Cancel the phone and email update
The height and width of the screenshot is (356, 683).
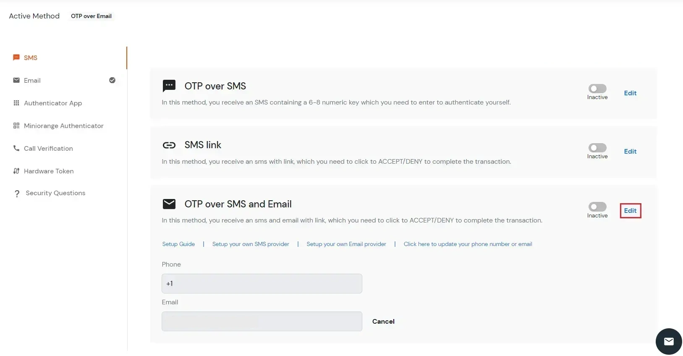383,321
